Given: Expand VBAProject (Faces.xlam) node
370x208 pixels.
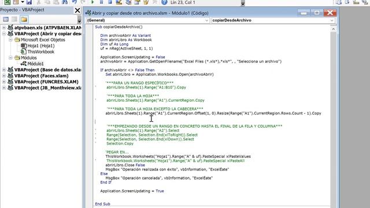Looking at the screenshot, I should pos(4,76).
